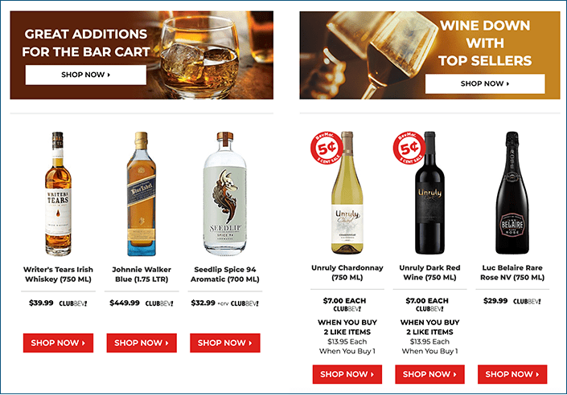
Task: Click ClubBev logo beside $32.99 price
Action: [244, 303]
